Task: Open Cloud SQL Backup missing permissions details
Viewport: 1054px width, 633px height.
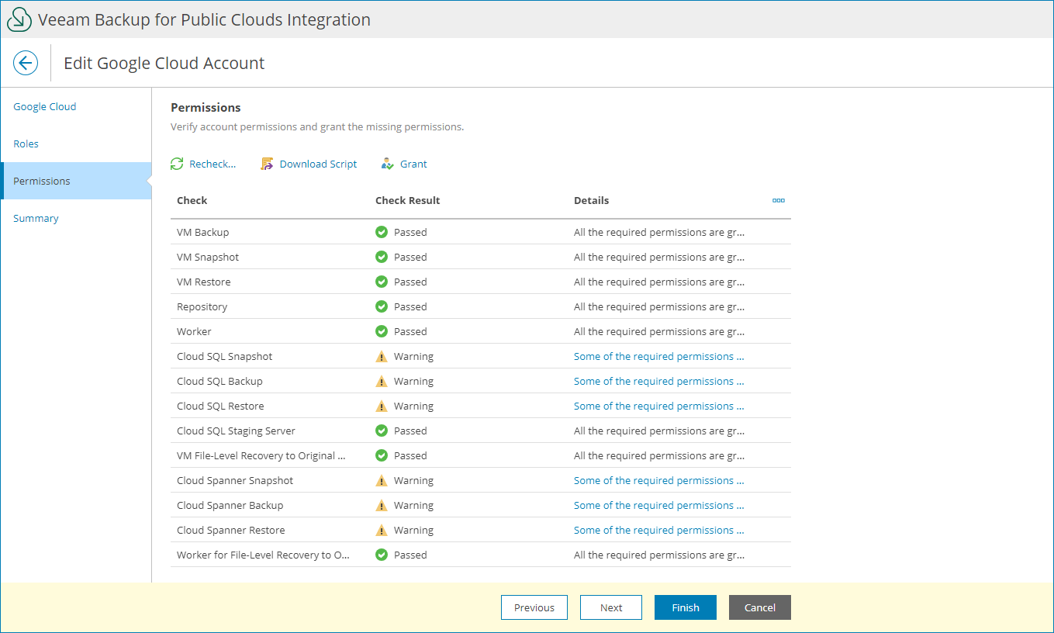Action: coord(658,381)
